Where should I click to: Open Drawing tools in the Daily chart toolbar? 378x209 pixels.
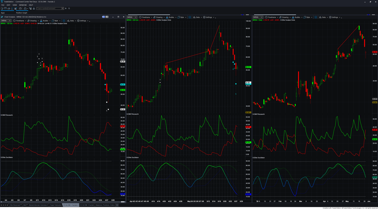pyautogui.click(x=284, y=17)
